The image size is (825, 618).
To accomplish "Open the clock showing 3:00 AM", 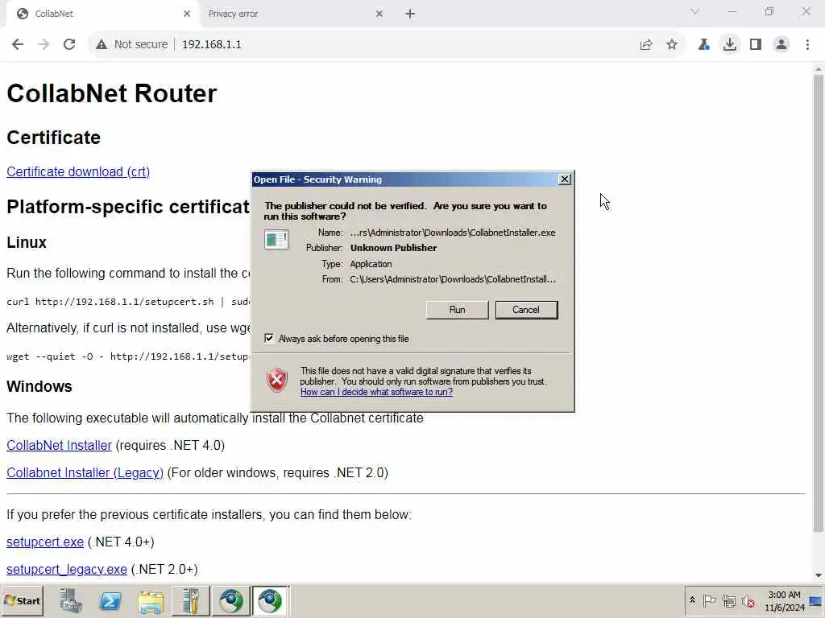I will (x=784, y=600).
